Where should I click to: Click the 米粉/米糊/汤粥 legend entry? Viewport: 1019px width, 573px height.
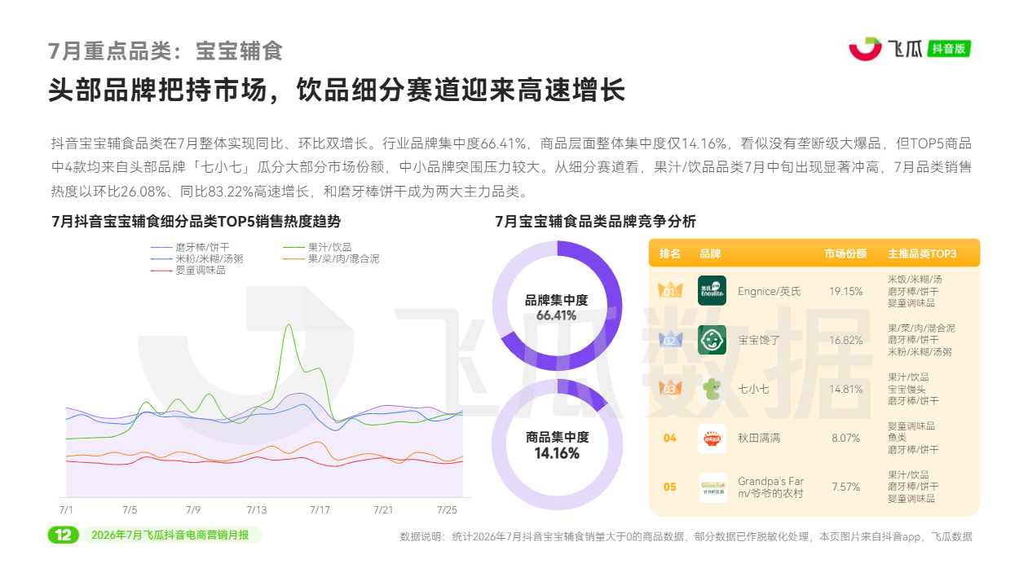(x=196, y=258)
